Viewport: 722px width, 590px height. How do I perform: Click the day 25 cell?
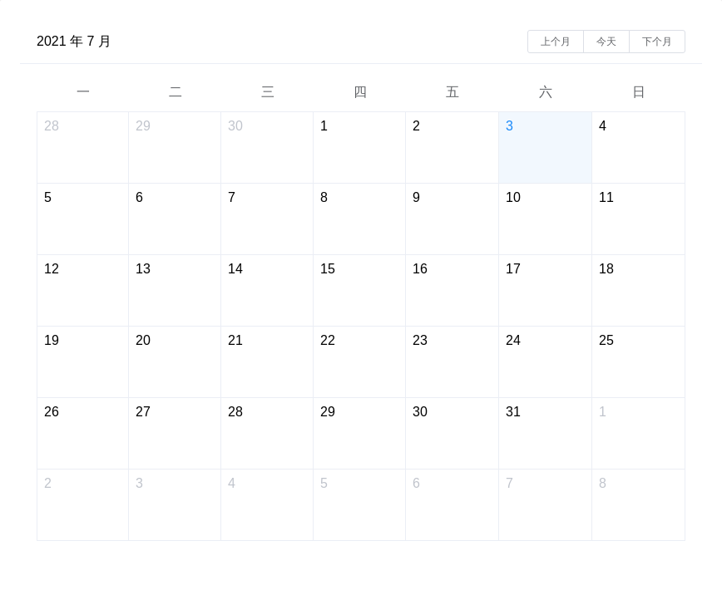[x=638, y=362]
